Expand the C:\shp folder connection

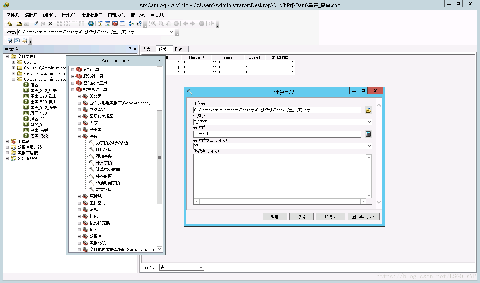click(x=13, y=62)
